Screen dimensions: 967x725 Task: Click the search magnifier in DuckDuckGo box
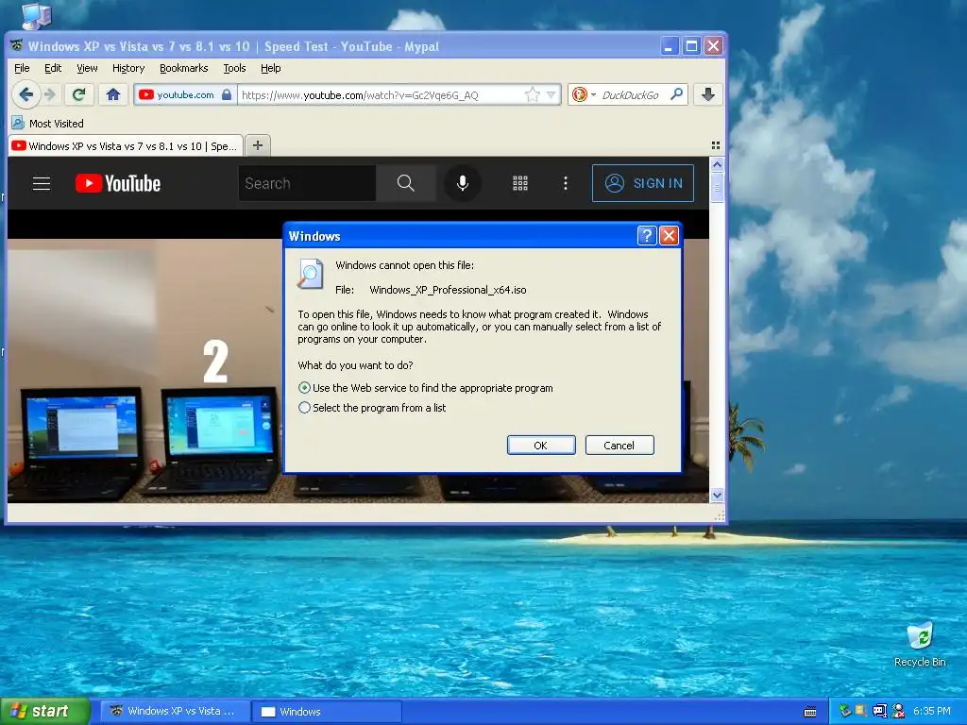(676, 94)
